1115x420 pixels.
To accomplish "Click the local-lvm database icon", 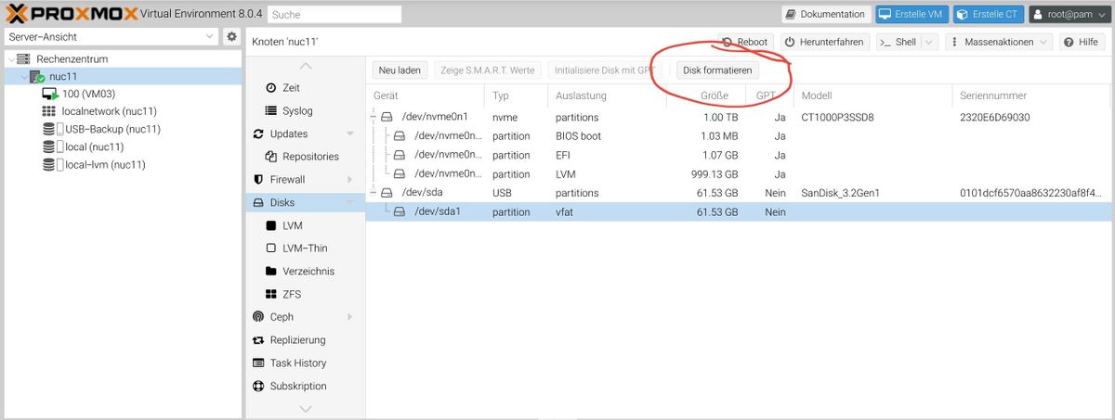I will [49, 164].
